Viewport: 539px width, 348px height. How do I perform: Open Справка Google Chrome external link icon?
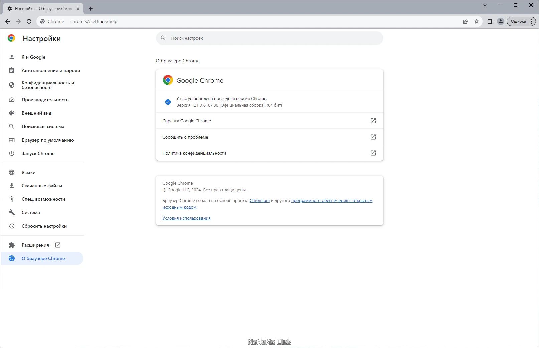pos(373,121)
